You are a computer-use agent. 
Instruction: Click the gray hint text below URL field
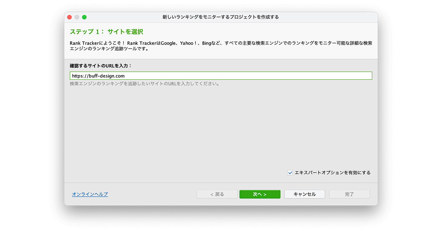tap(144, 84)
